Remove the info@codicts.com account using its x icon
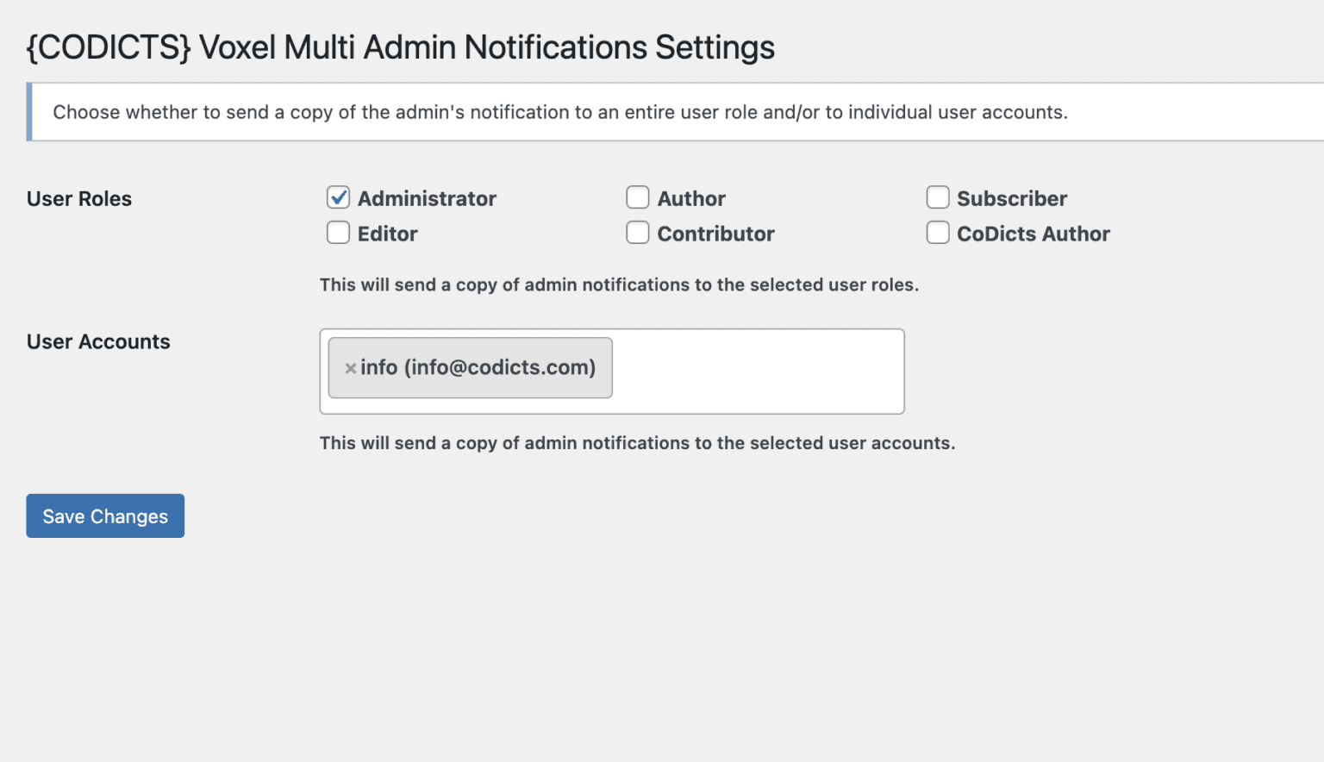The width and height of the screenshot is (1324, 762). point(351,368)
